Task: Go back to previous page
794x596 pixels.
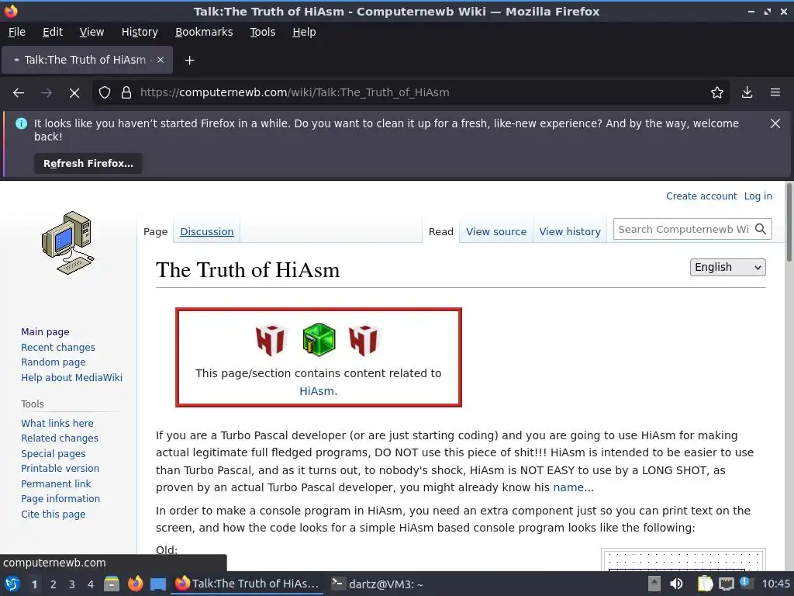Action: coord(19,93)
